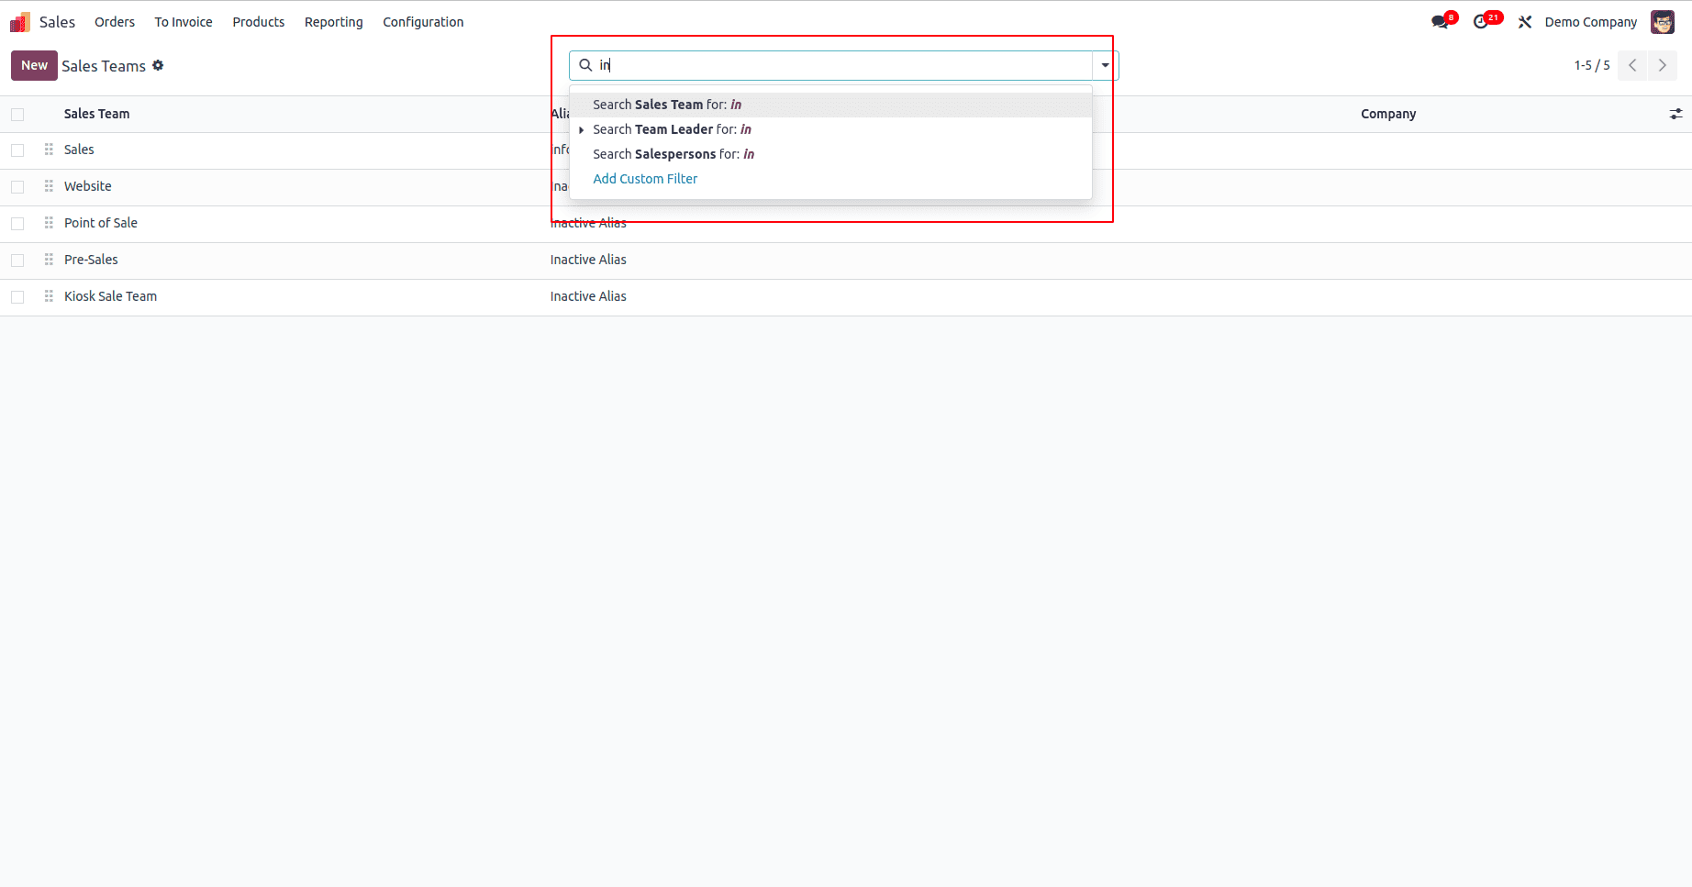
Task: Grab the drag handle for Kiosk Sale Team
Action: point(49,296)
